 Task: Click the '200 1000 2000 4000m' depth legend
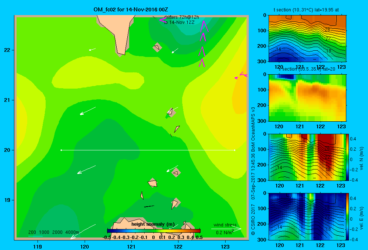pos(53,232)
